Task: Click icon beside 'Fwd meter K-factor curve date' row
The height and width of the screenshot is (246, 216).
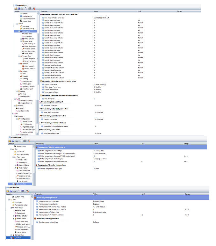Action: [x=43, y=18]
